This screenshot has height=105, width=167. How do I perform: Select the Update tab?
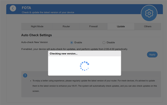pos(121,26)
